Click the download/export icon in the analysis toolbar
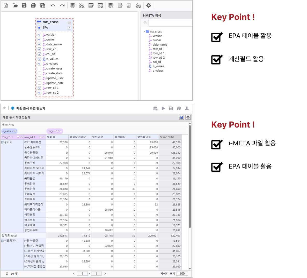The image size is (307, 278). pyautogui.click(x=187, y=108)
